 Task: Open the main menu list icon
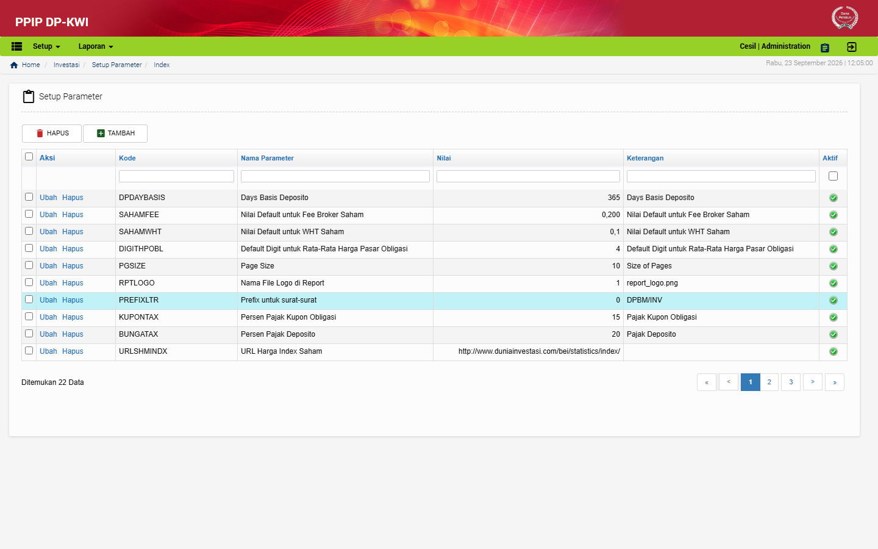[16, 46]
